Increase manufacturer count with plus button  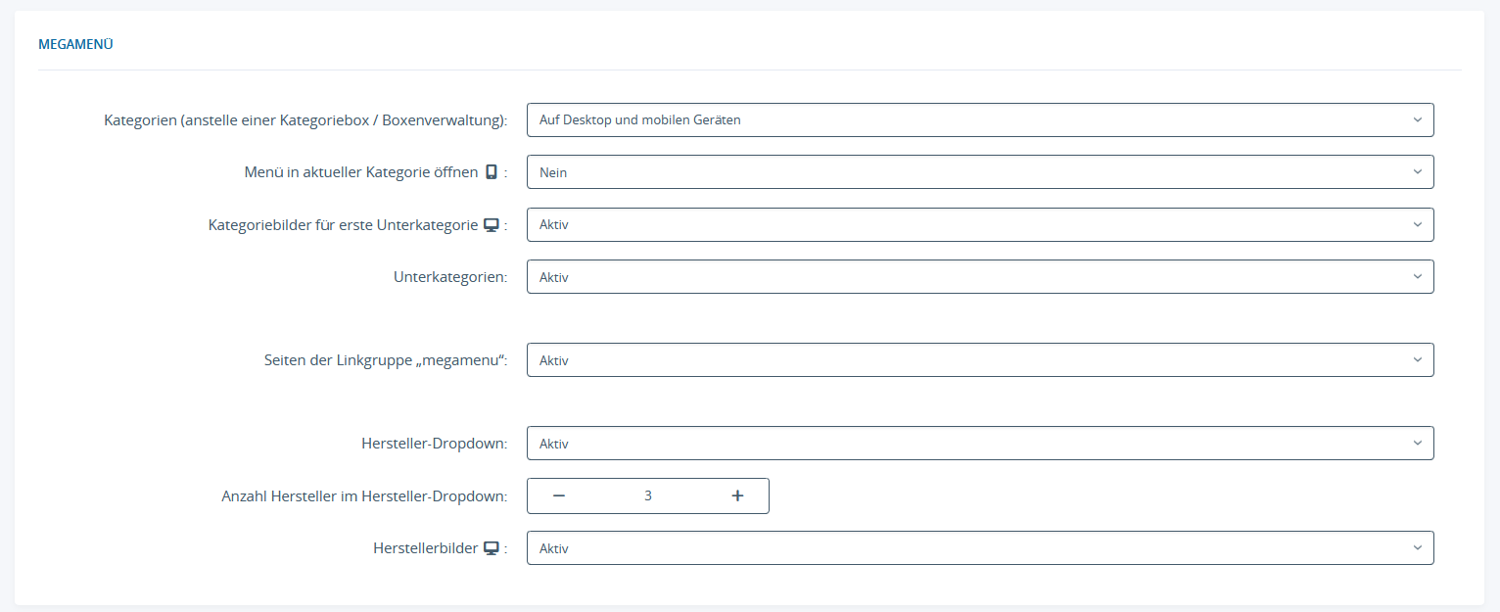click(737, 495)
